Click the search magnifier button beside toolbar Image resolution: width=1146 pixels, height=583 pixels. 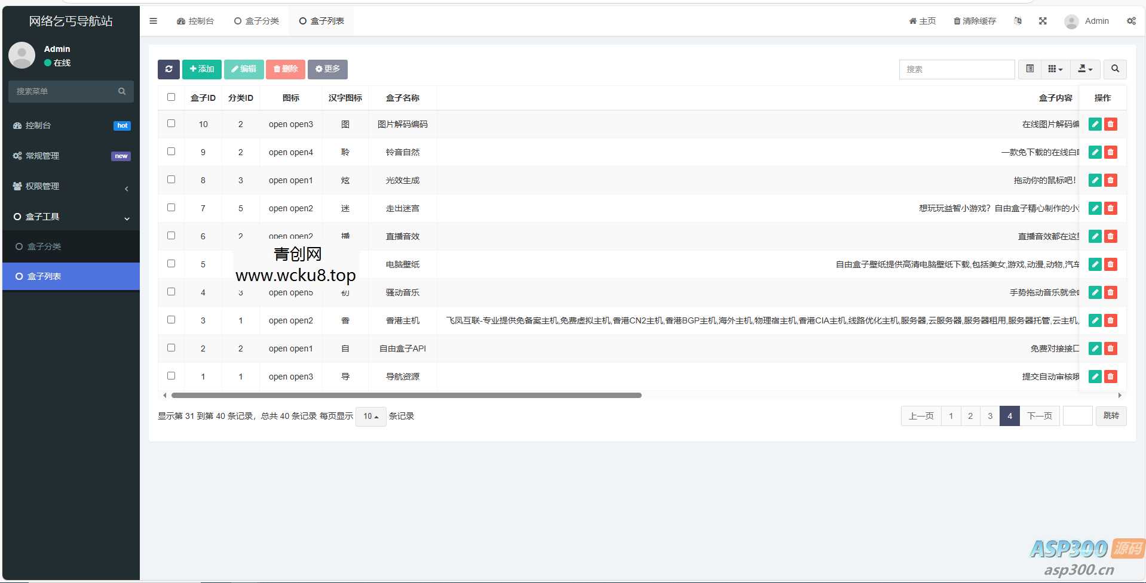pos(1115,69)
